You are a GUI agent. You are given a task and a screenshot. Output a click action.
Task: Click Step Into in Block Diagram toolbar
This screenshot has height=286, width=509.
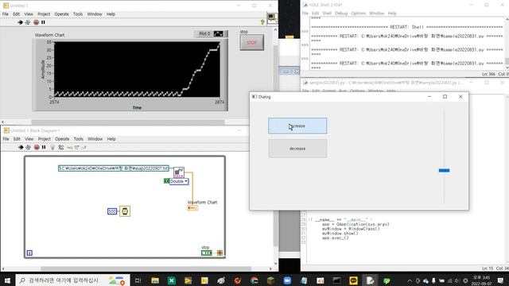tap(69, 148)
